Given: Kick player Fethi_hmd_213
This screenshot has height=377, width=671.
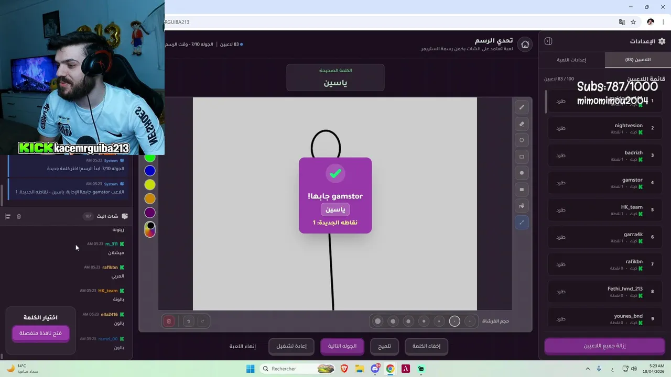Looking at the screenshot, I should pyautogui.click(x=561, y=292).
